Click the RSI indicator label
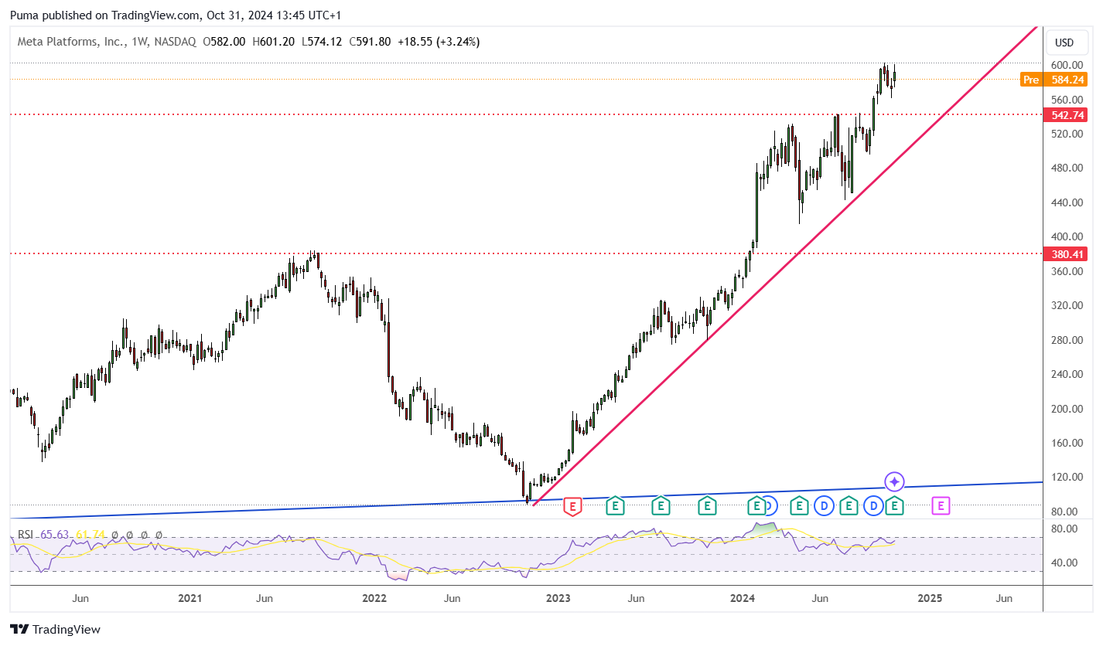 [26, 534]
